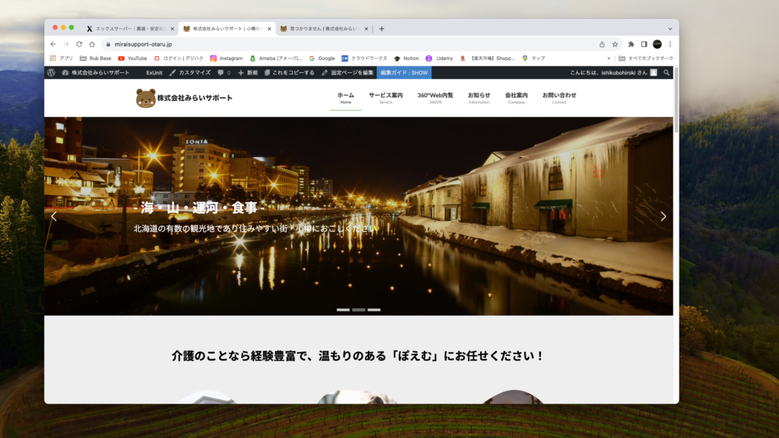Click the browser reload page icon
Viewport: 779px width, 438px height.
click(79, 44)
